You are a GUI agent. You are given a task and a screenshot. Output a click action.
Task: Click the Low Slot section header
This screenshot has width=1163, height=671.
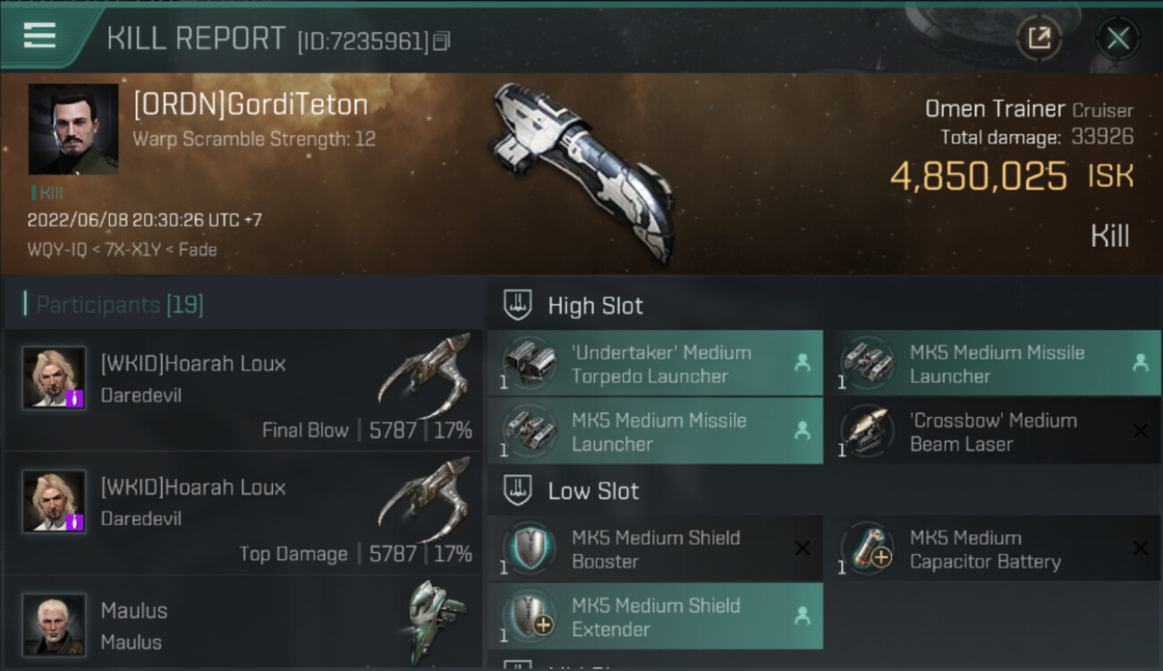tap(593, 491)
